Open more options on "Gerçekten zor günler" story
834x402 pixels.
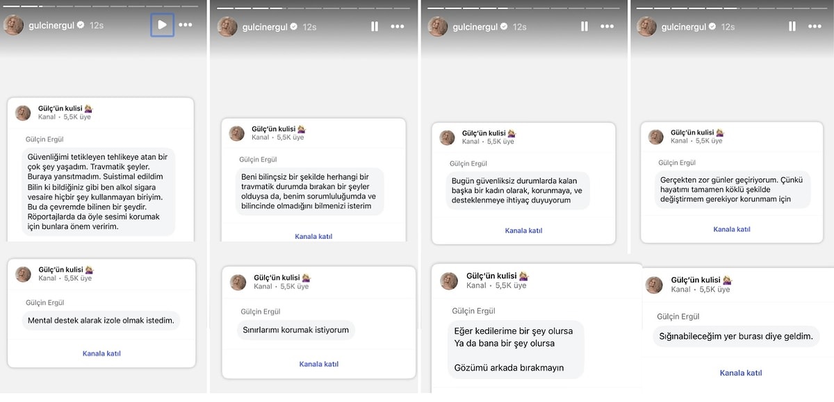click(814, 26)
